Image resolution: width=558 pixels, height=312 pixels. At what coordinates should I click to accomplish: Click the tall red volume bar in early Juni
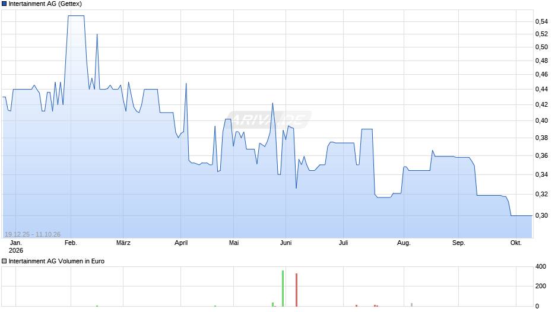coord(296,290)
